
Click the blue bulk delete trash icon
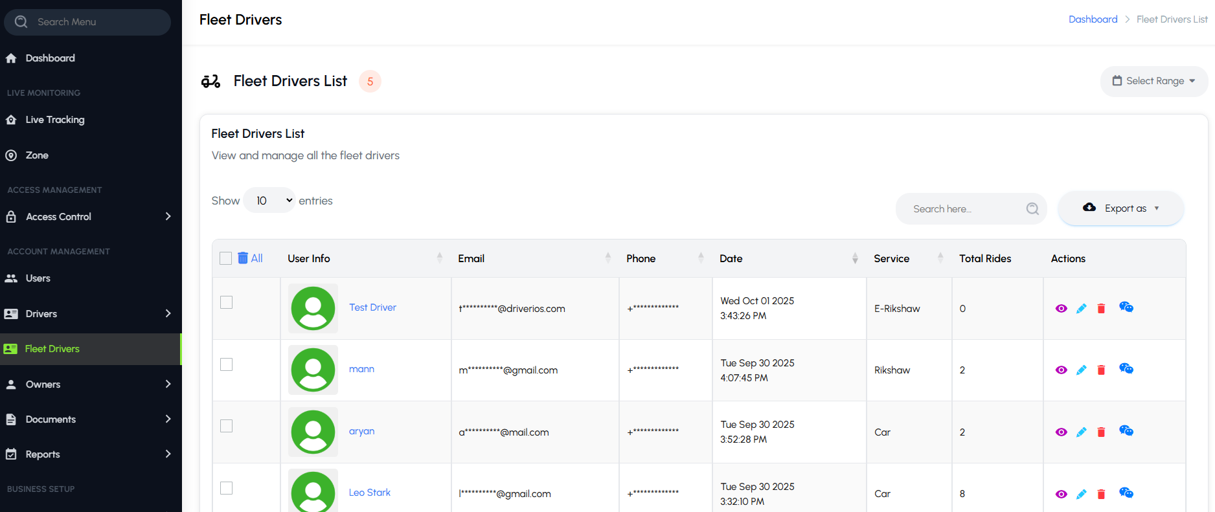coord(243,258)
